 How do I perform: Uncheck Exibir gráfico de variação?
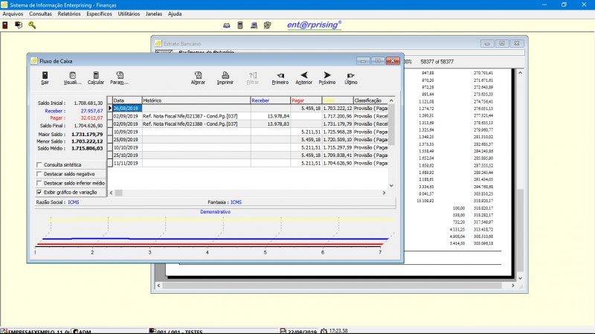click(x=39, y=191)
